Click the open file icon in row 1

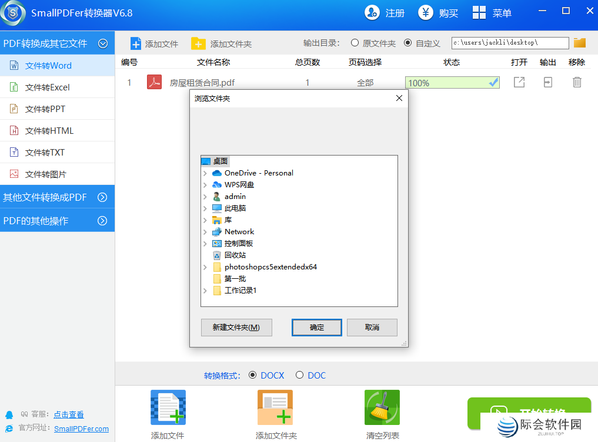519,83
